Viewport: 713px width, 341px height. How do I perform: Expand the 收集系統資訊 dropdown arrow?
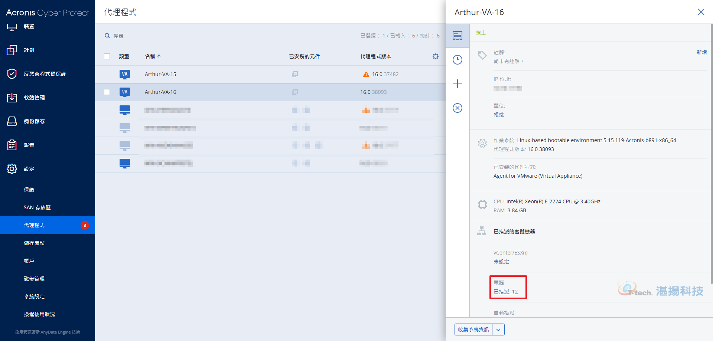coord(498,329)
